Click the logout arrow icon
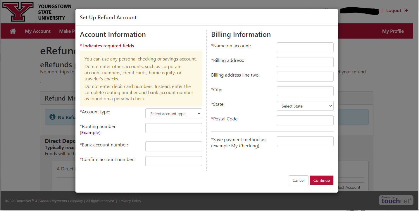Screen dimensions: 419x211 click(406, 11)
